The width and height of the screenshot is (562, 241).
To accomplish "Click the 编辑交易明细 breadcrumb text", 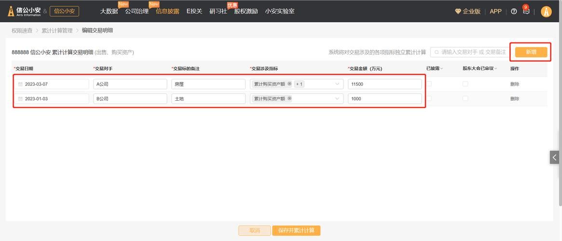I will 97,31.
